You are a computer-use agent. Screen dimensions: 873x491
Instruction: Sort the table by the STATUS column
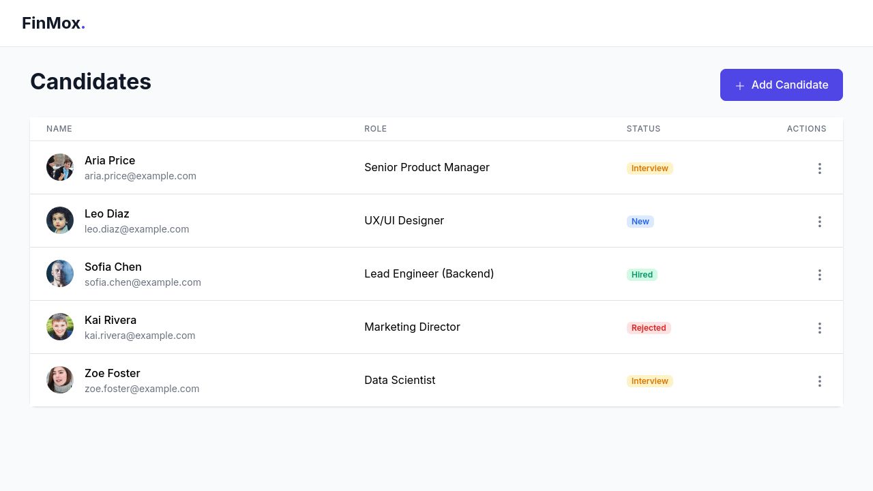(x=643, y=129)
